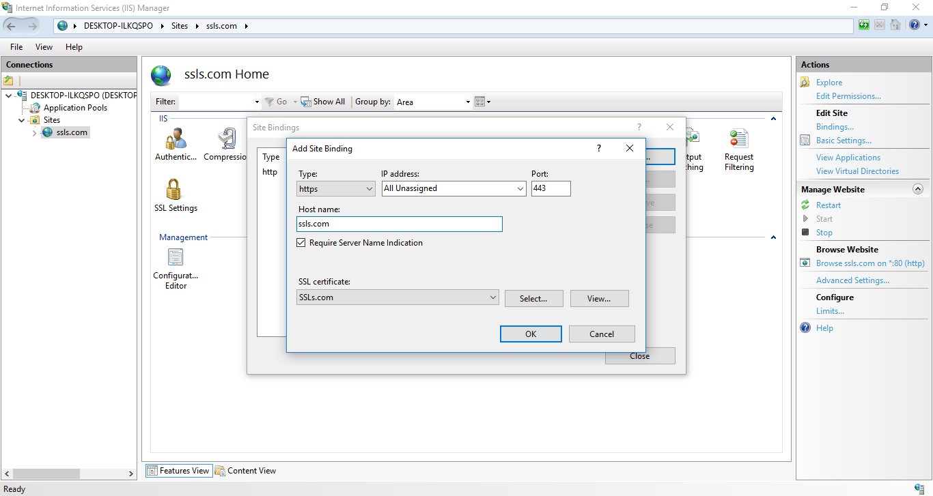Click the Port input field
Image resolution: width=933 pixels, height=496 pixels.
point(551,188)
